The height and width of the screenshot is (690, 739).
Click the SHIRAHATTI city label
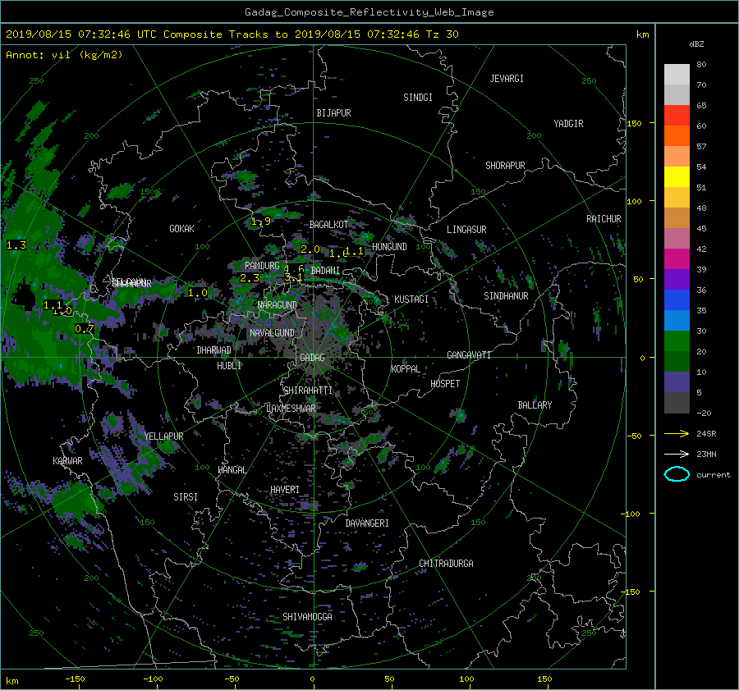click(308, 391)
